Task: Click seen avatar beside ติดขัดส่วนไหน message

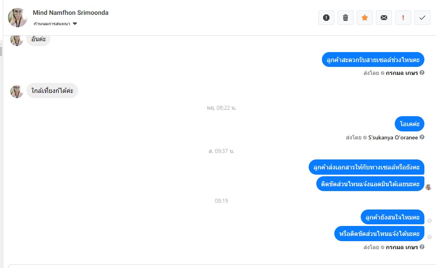Action: pyautogui.click(x=428, y=187)
